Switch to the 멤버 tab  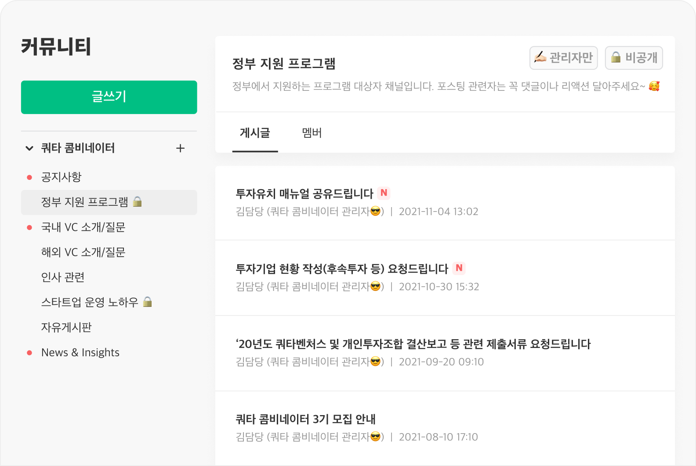click(x=312, y=133)
